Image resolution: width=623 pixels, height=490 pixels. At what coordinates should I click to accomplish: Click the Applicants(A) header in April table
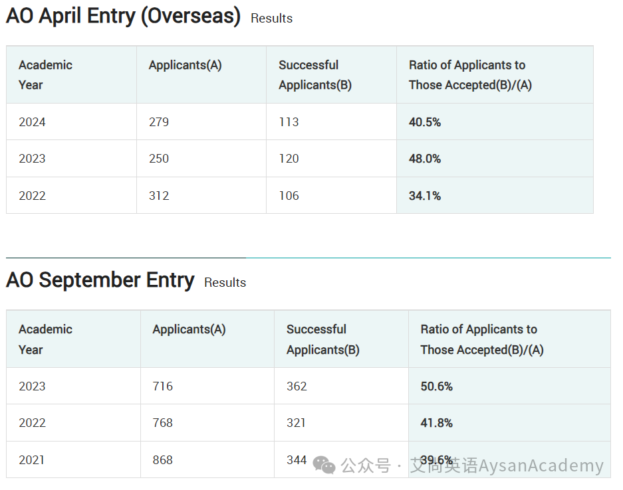(x=185, y=65)
